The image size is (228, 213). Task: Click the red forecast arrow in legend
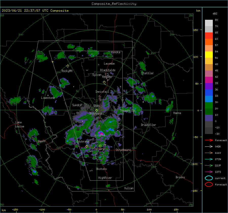209,140
